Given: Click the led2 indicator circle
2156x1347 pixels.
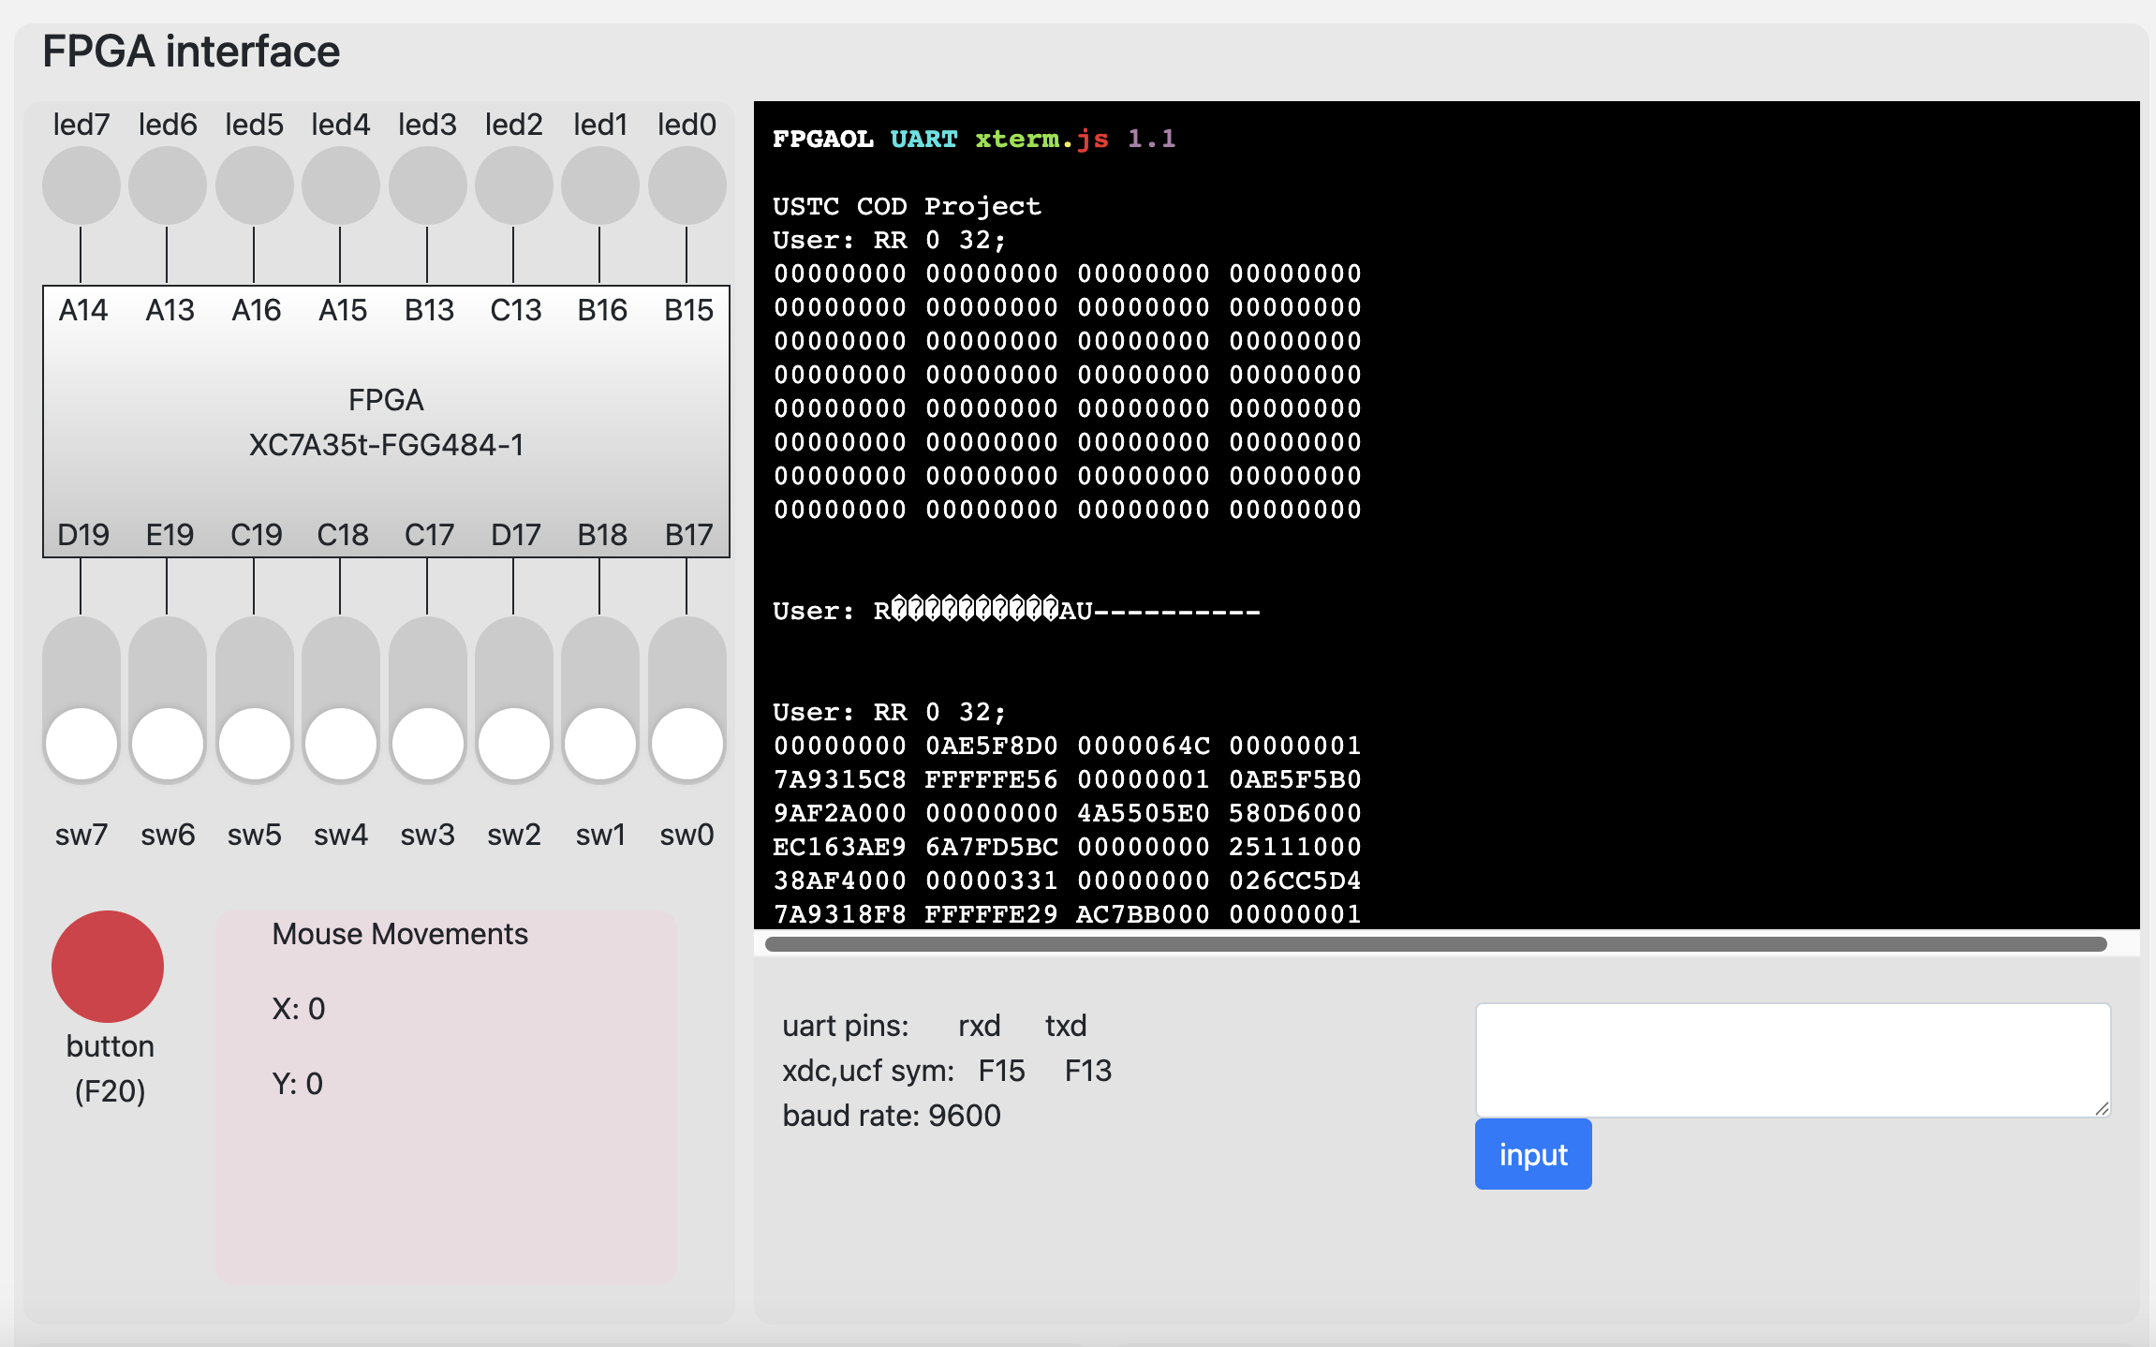Looking at the screenshot, I should [x=513, y=185].
